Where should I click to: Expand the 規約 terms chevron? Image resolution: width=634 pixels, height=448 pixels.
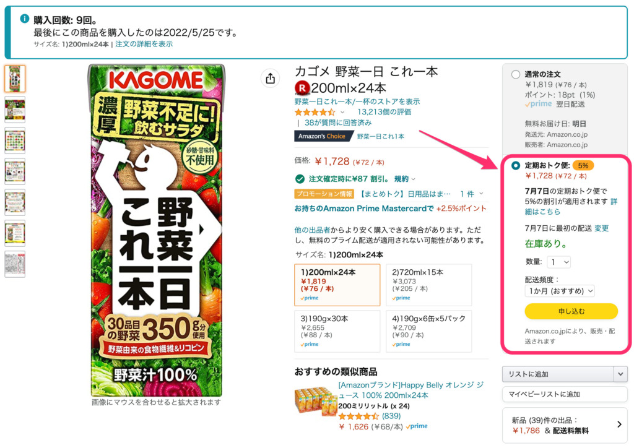pos(413,179)
